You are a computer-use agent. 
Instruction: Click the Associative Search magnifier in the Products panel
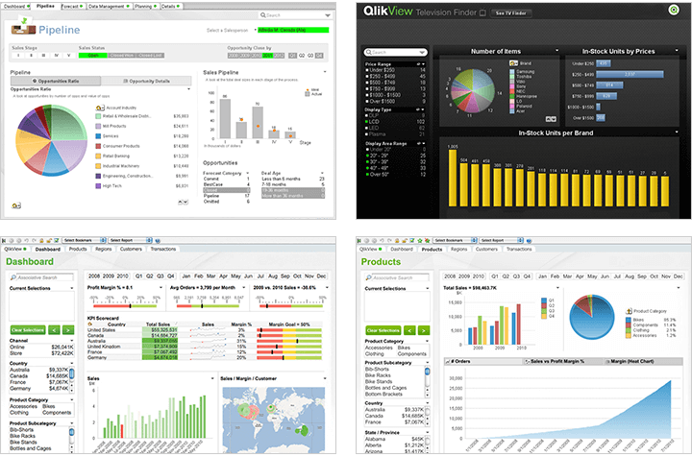[x=368, y=277]
